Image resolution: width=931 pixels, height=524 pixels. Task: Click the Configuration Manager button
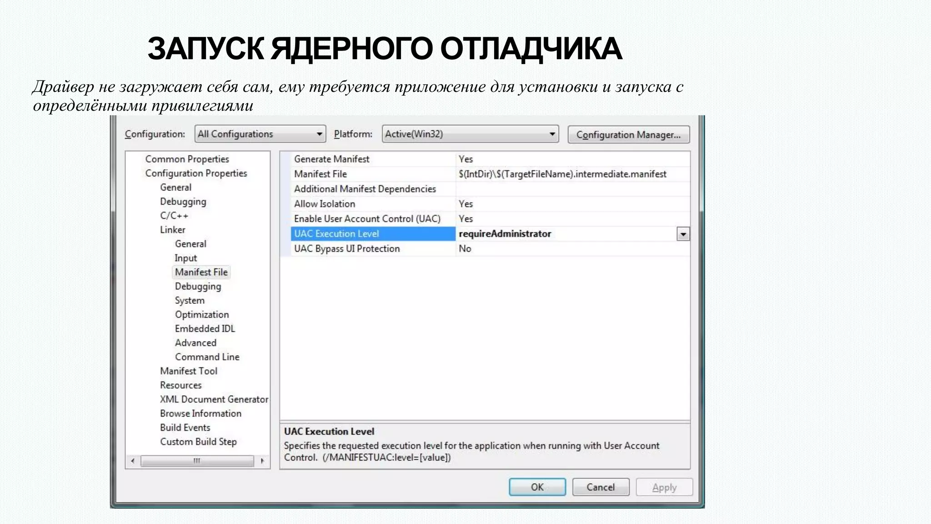coord(628,135)
